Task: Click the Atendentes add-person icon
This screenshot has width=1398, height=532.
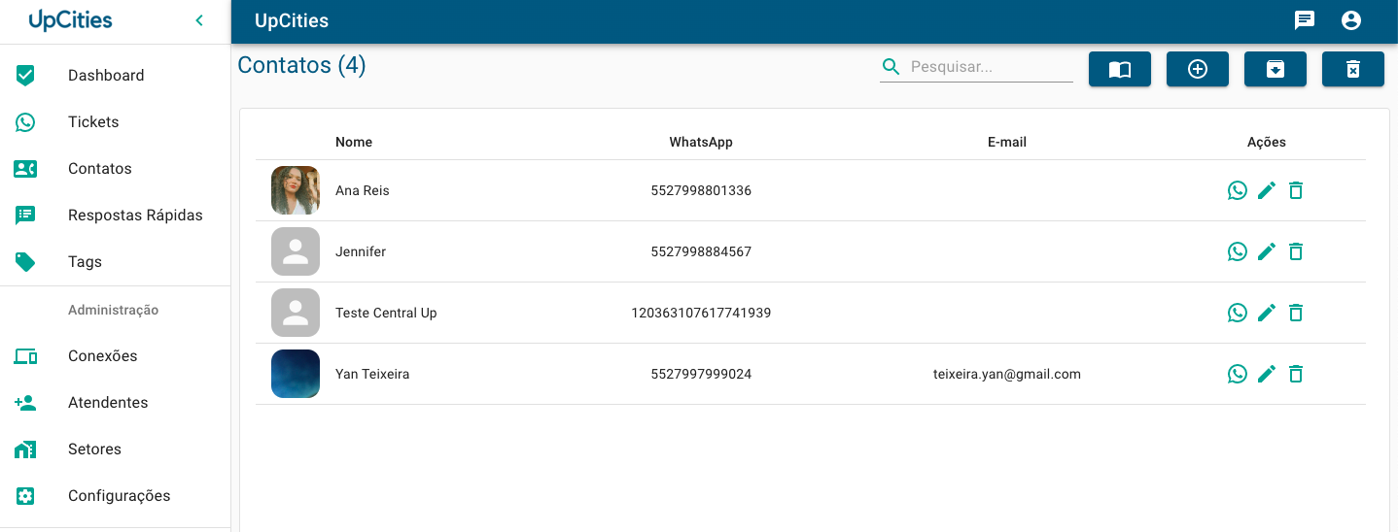Action: pos(25,403)
